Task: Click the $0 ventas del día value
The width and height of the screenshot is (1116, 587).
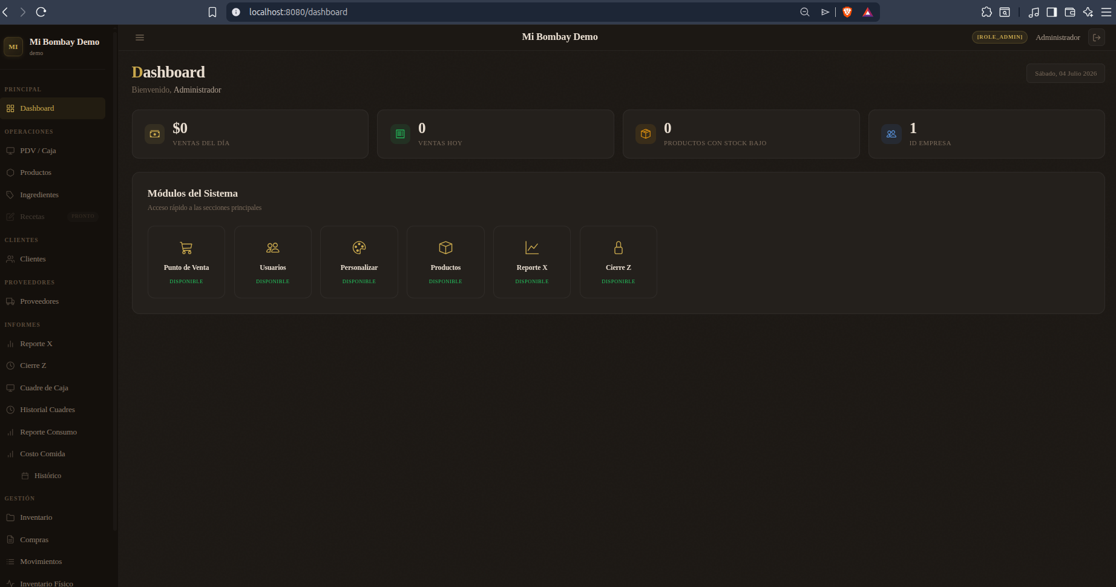Action: pyautogui.click(x=180, y=128)
